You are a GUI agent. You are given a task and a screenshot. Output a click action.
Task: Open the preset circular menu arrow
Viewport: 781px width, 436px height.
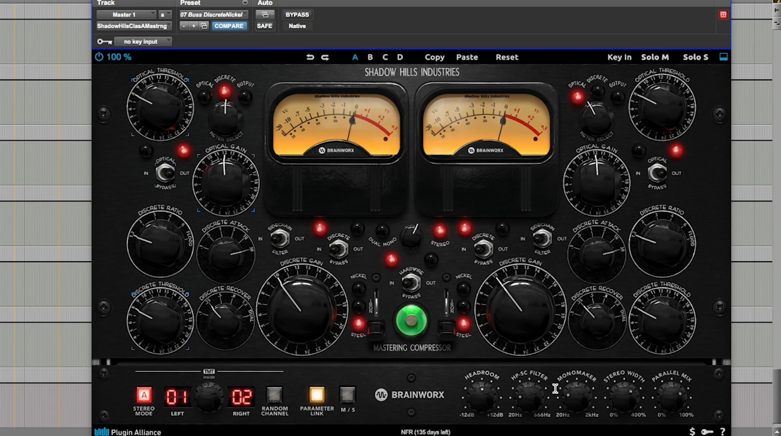coord(245,3)
